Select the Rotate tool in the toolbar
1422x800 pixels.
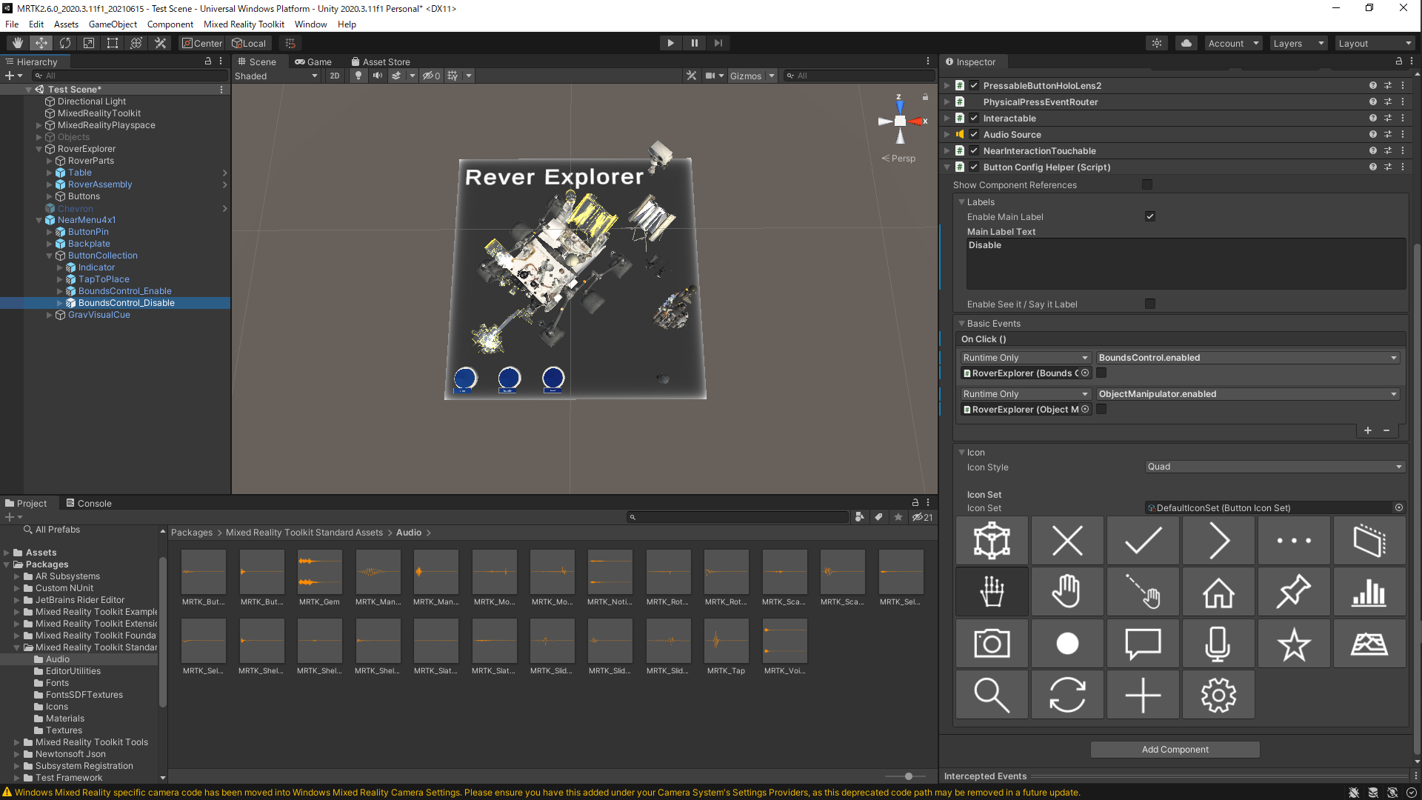[x=65, y=43]
